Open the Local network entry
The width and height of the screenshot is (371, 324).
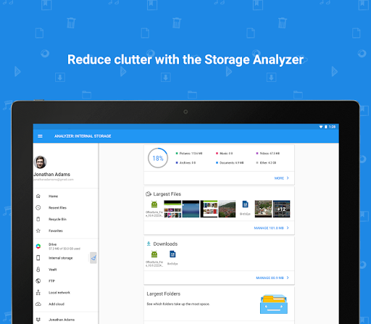66,293
